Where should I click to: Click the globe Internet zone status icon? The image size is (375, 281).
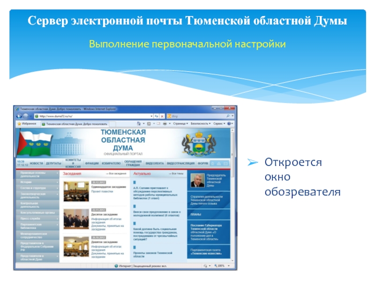[116, 266]
